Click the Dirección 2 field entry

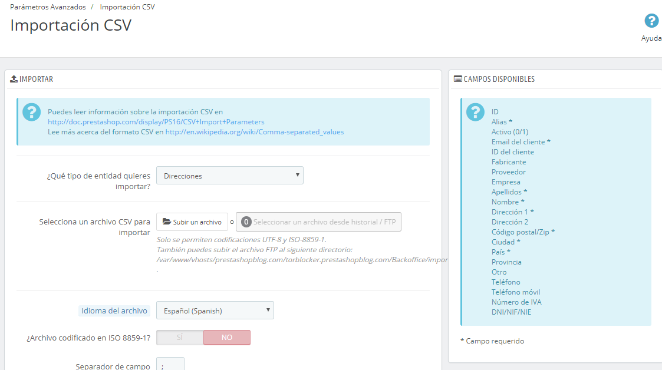509,222
